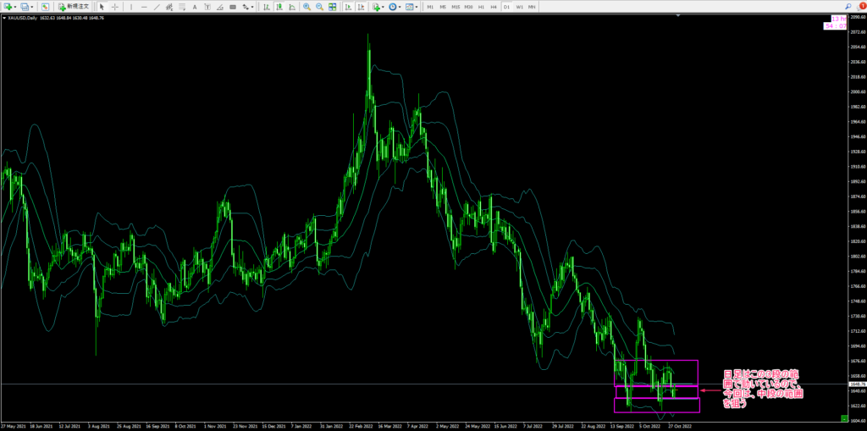The width and height of the screenshot is (867, 431).
Task: Switch to the W1 weekly timeframe
Action: pos(519,7)
